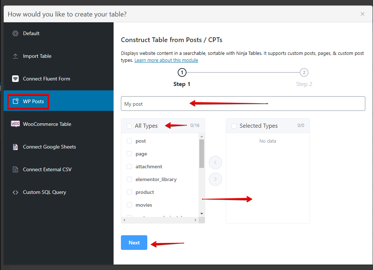Click the Step 1 circle indicator
The height and width of the screenshot is (270, 373).
click(182, 72)
